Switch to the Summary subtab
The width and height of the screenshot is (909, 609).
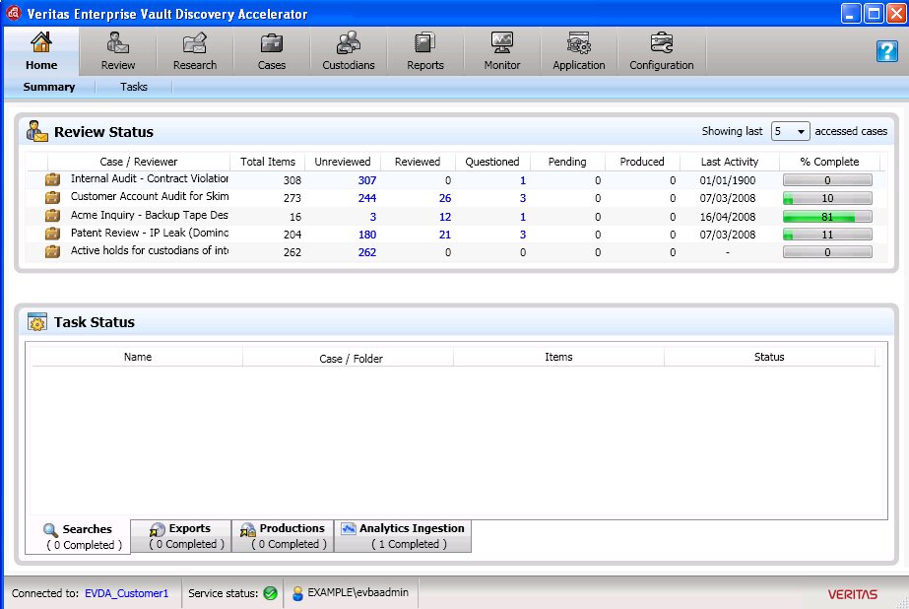click(x=49, y=87)
